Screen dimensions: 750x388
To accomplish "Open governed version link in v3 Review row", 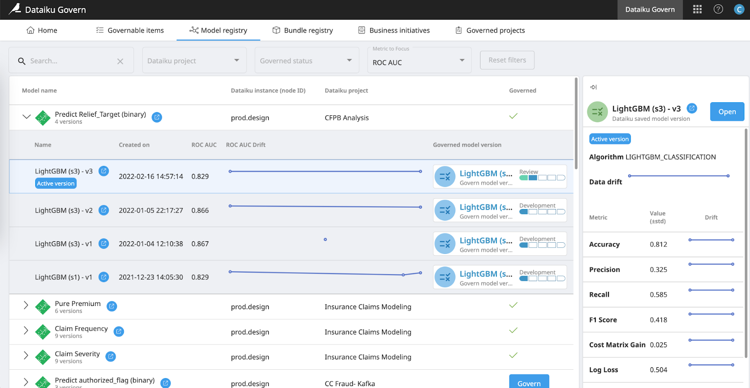I will 486,173.
